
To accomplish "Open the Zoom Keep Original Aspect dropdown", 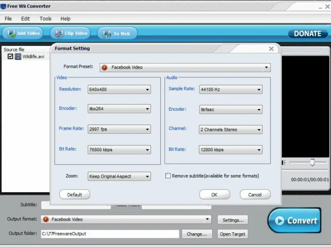I will [119, 176].
